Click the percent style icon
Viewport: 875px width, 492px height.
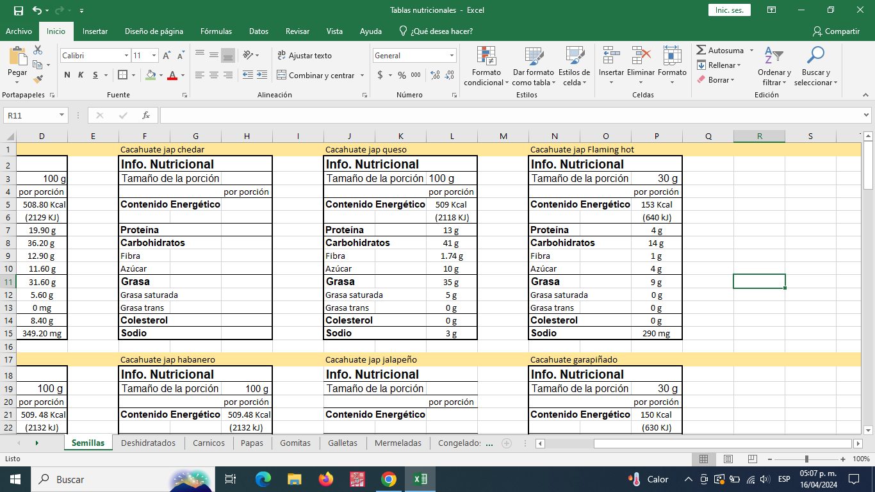pyautogui.click(x=402, y=75)
